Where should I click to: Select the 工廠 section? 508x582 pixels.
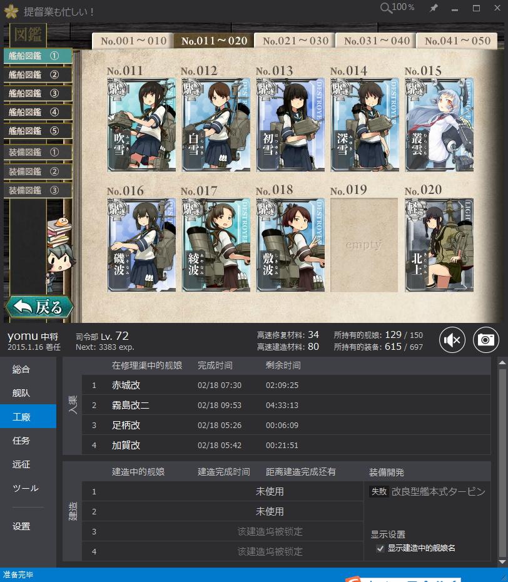pyautogui.click(x=28, y=416)
